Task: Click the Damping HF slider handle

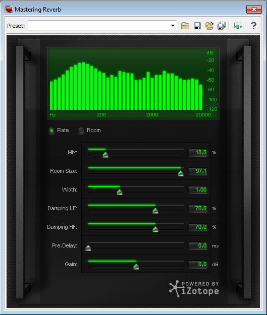Action: (155, 229)
